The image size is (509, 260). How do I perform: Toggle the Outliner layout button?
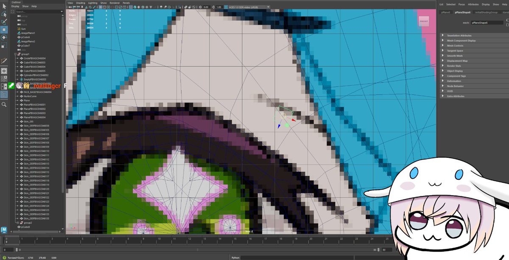(x=4, y=95)
